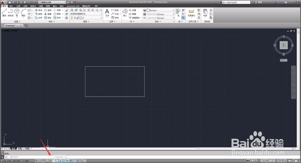This screenshot has width=301, height=163.
Task: Click the Table (表格) tool
Action: pyautogui.click(x=115, y=18)
